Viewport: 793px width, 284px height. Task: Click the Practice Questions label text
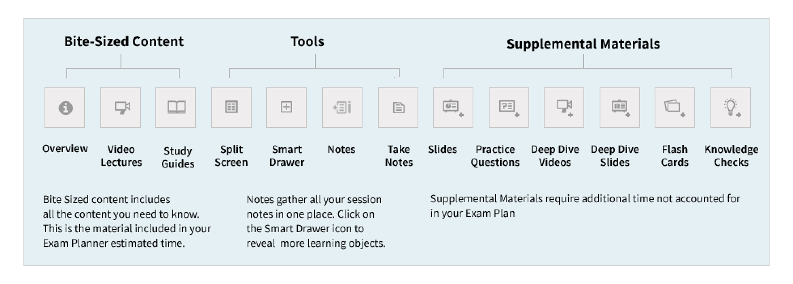[495, 156]
